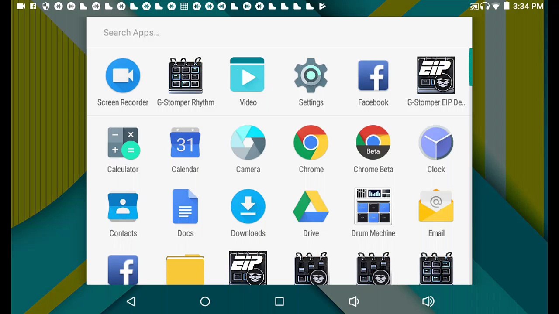559x314 pixels.
Task: Tap the cast icon in status bar
Action: [474, 6]
